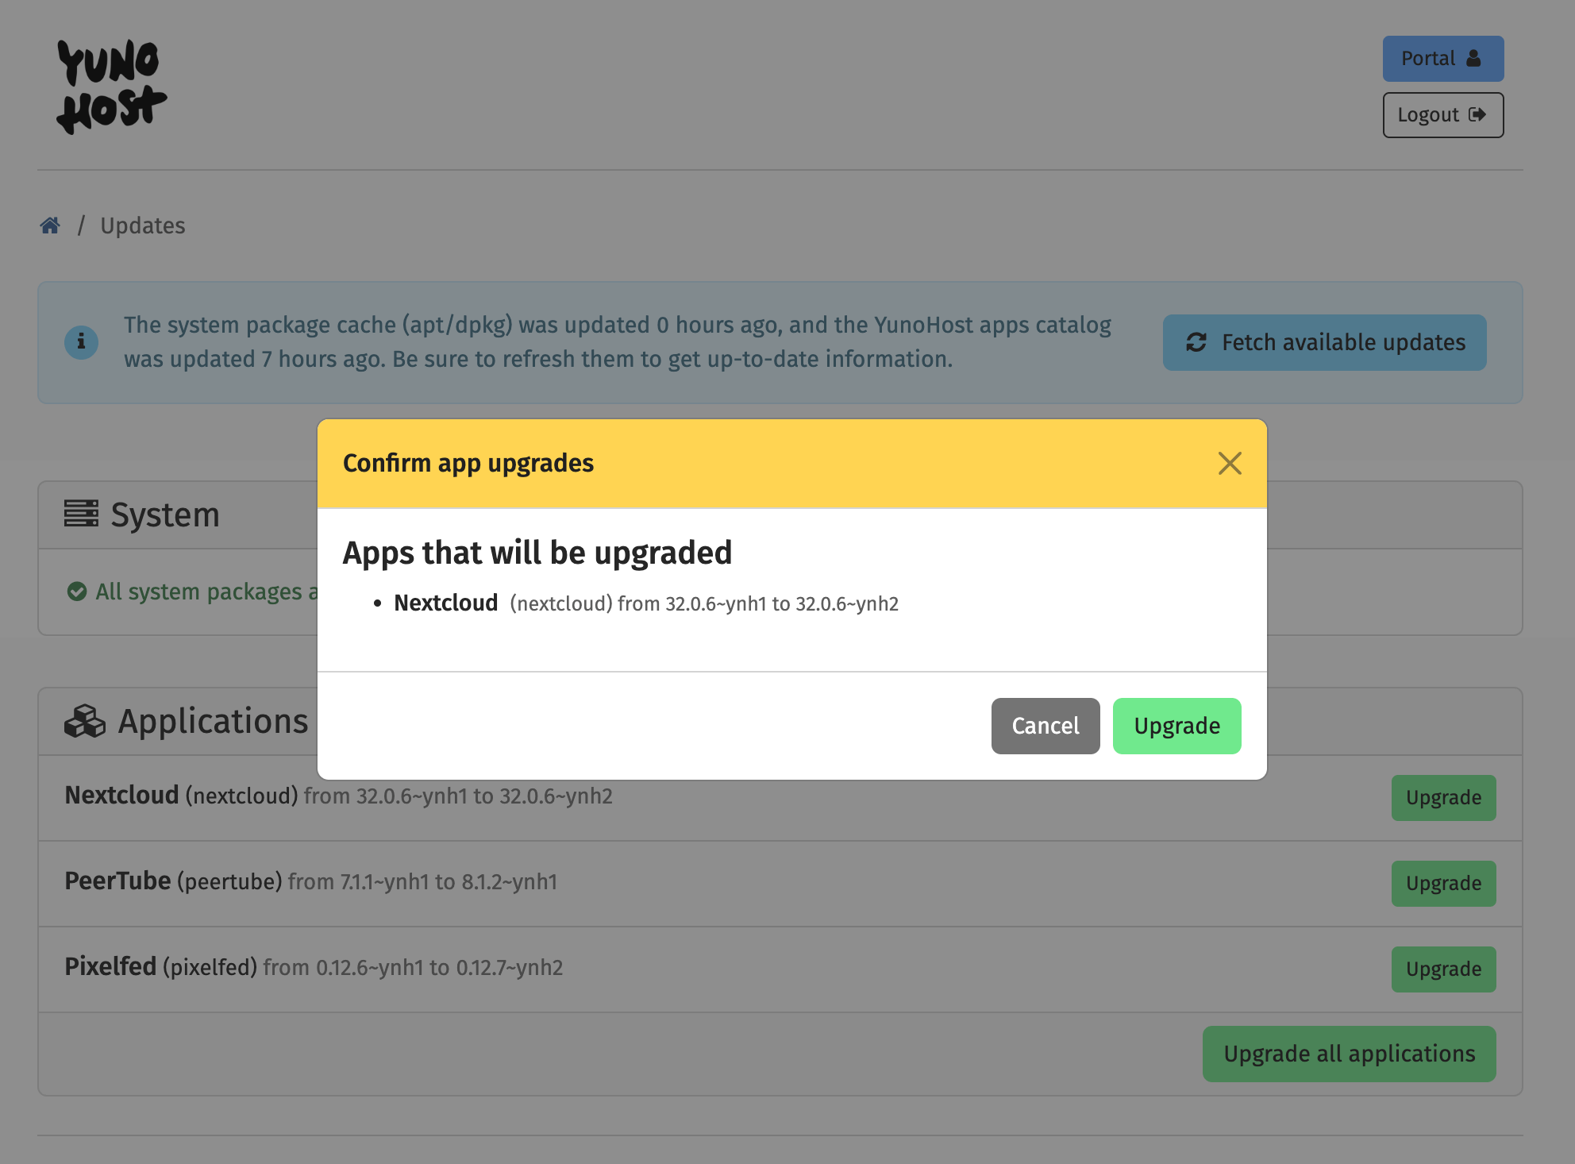The width and height of the screenshot is (1575, 1164).
Task: Click the info icon in the update notice
Action: 81,342
